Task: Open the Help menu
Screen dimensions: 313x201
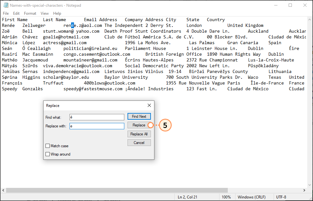Action: 57,13
